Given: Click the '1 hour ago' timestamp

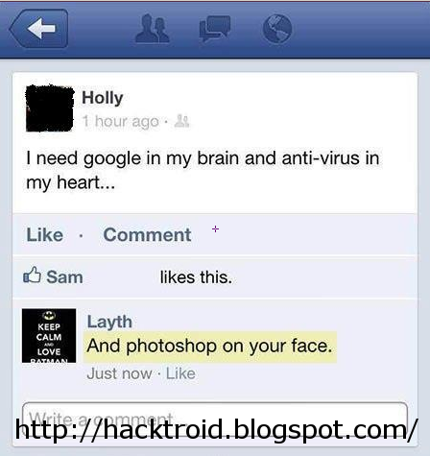Looking at the screenshot, I should (x=121, y=121).
